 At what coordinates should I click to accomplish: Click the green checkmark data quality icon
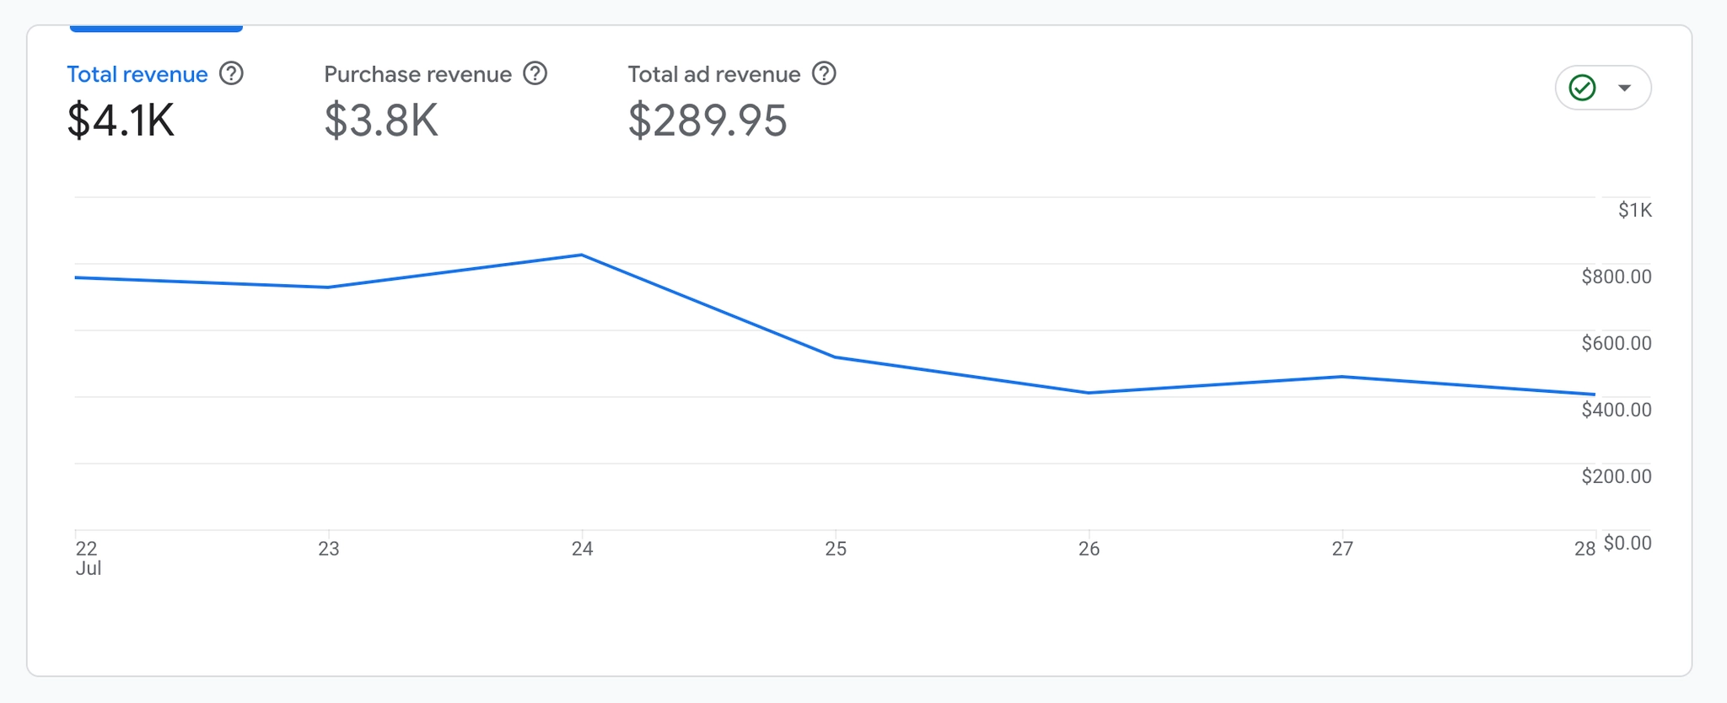[1582, 88]
